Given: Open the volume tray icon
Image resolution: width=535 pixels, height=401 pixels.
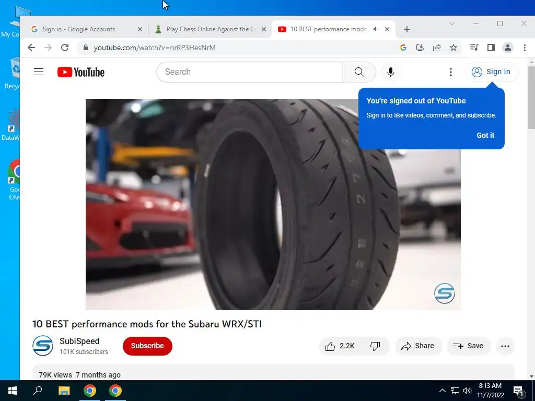Looking at the screenshot, I should pos(467,391).
